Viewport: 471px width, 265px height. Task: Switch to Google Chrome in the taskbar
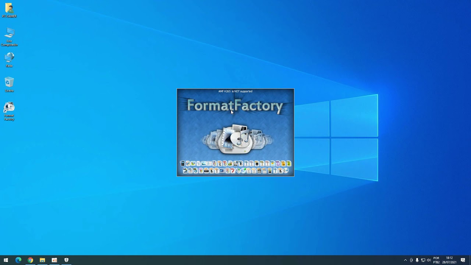30,260
